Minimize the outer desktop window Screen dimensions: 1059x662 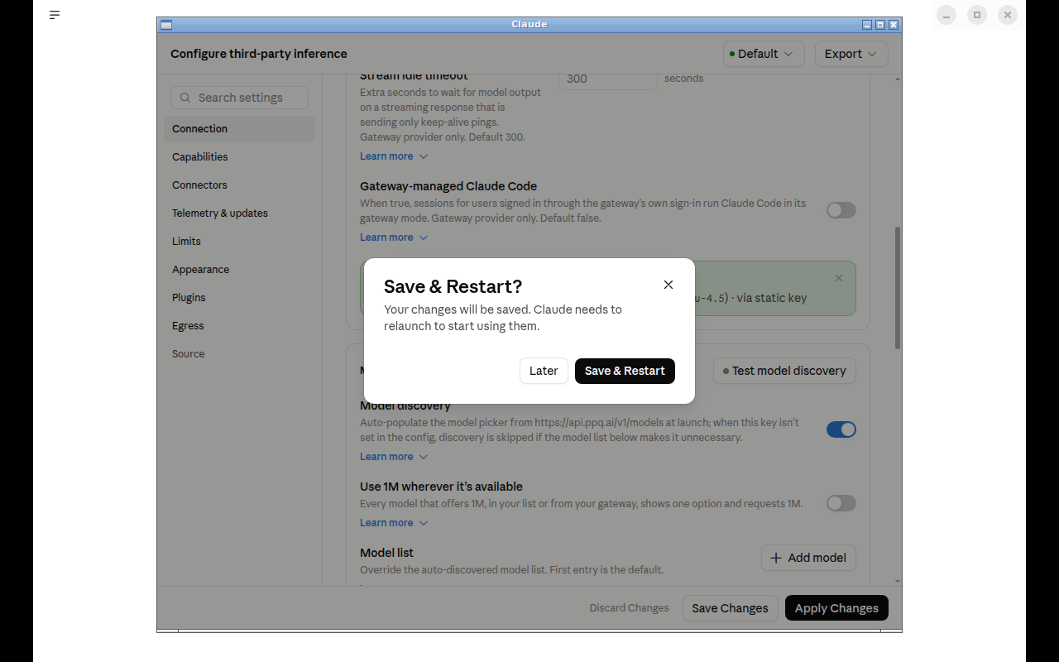click(946, 15)
